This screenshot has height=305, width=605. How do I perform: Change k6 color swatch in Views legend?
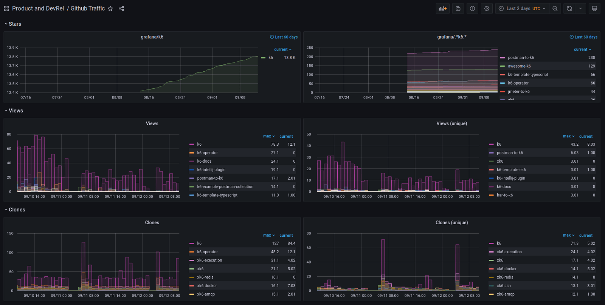(192, 144)
